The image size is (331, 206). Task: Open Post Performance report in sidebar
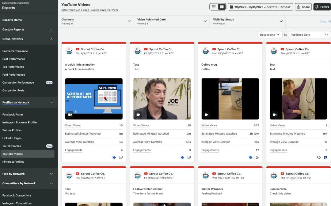(14, 59)
